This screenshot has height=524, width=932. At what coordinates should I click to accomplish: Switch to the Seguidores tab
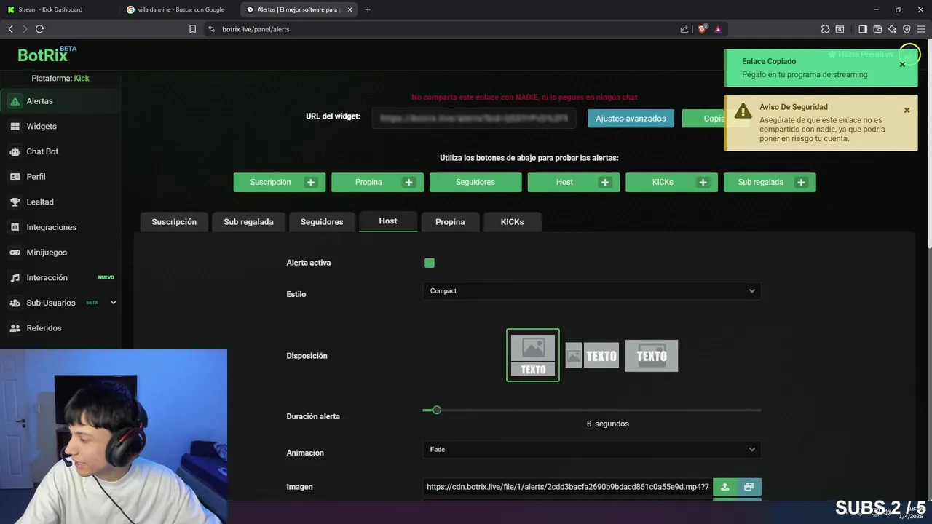tap(322, 222)
